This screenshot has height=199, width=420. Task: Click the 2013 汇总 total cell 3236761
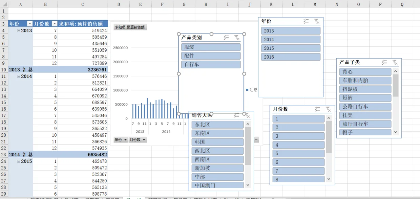(x=83, y=70)
